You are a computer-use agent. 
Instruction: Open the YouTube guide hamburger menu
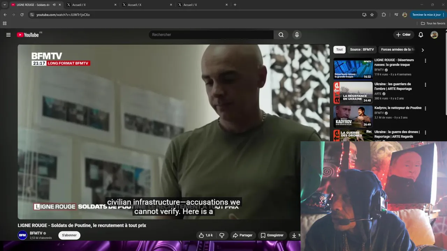coord(8,35)
